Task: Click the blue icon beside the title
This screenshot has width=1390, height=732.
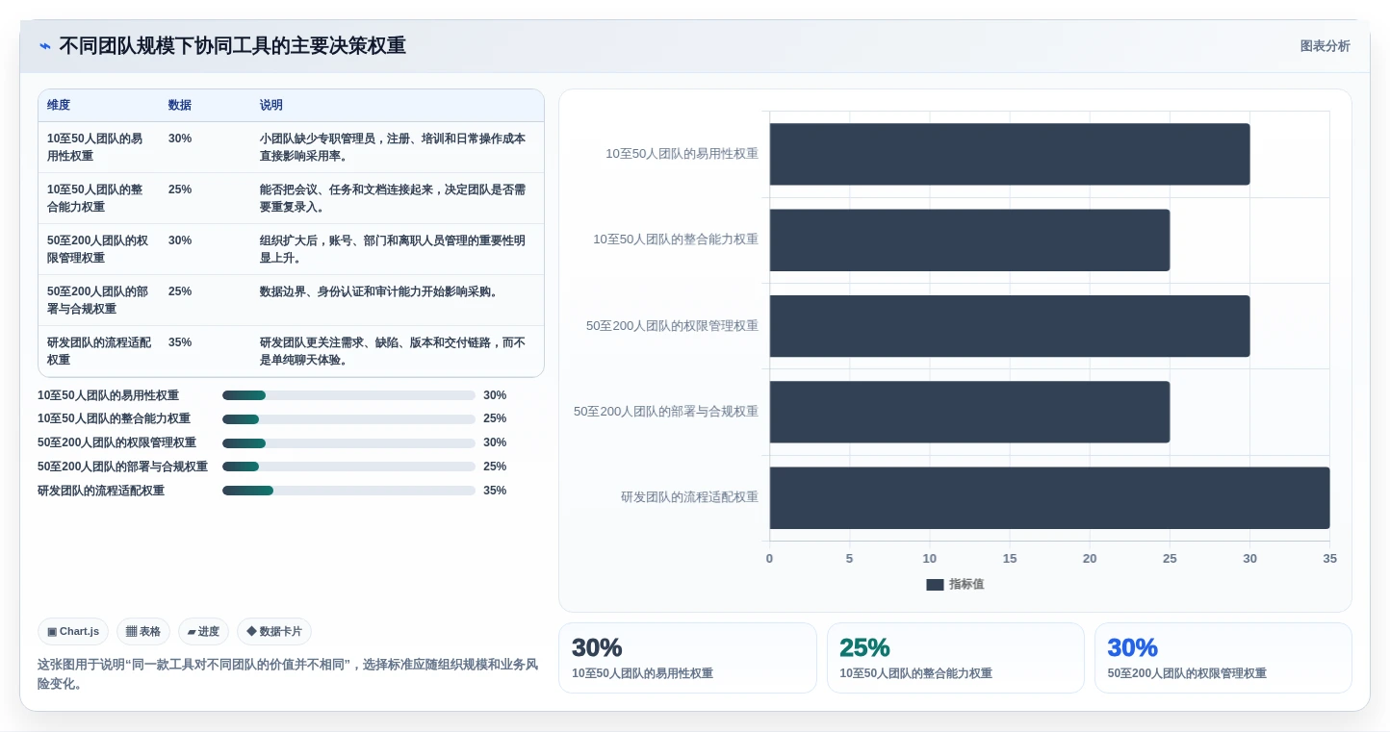Action: 45,46
